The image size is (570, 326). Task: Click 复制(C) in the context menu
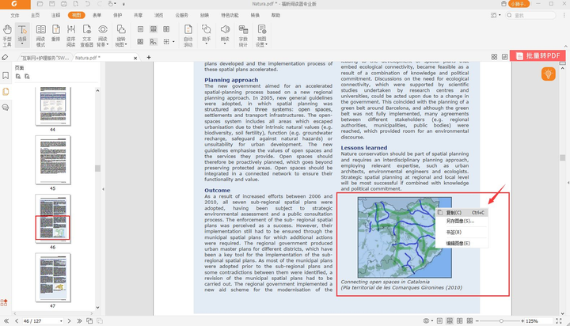tap(462, 213)
